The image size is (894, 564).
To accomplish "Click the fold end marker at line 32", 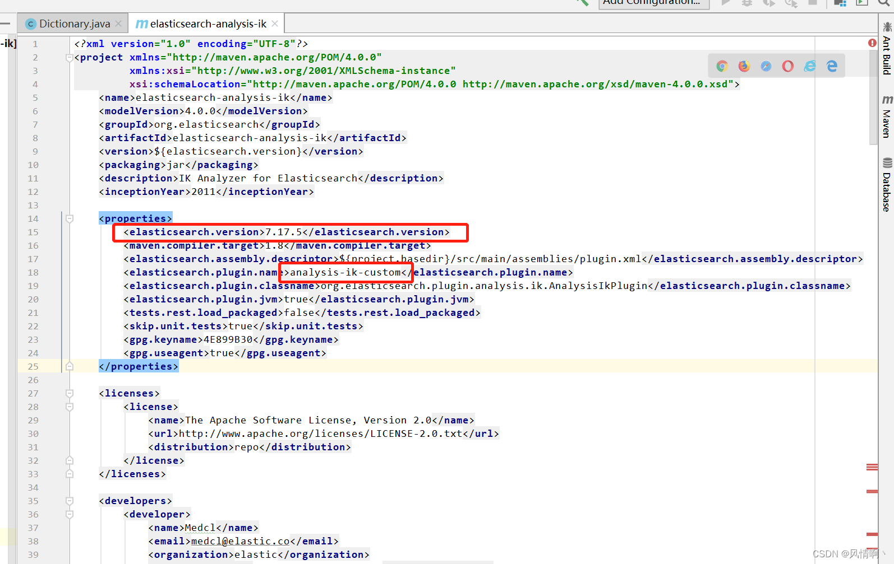I will tap(70, 460).
